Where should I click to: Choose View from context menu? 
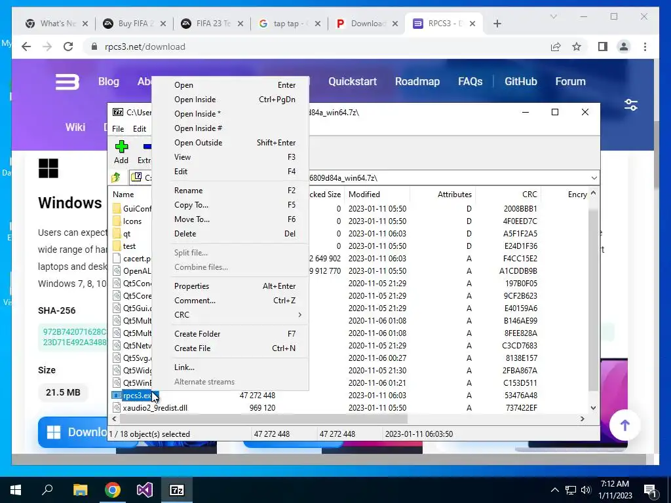point(230,157)
